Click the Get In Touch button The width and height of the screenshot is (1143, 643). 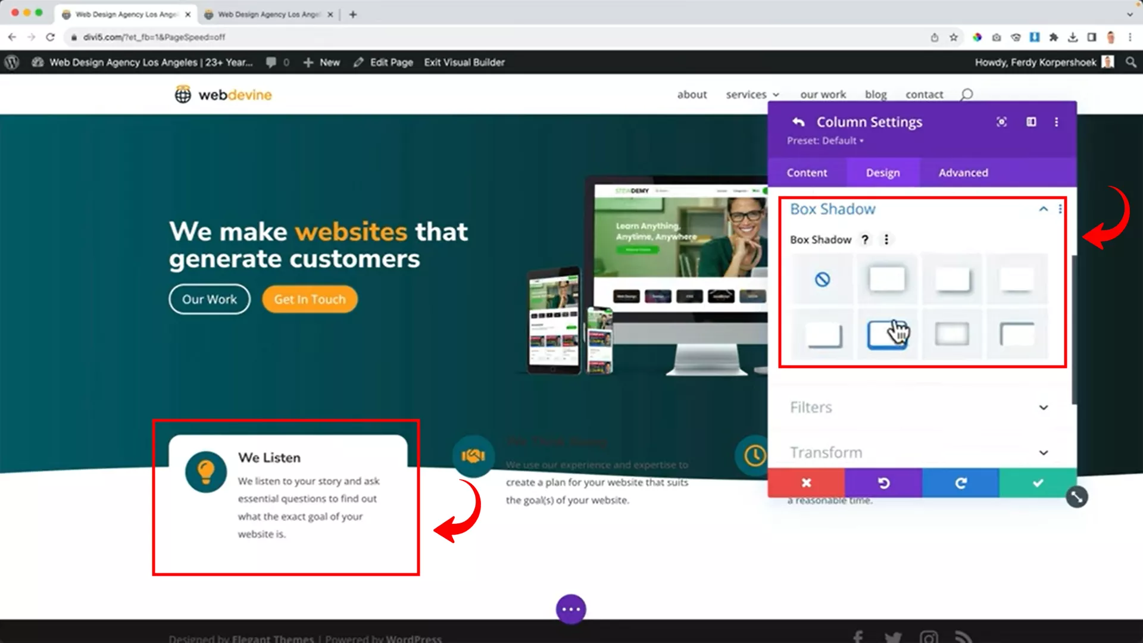[310, 299]
